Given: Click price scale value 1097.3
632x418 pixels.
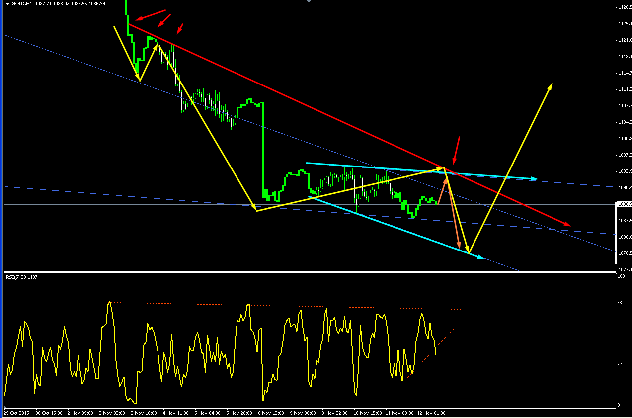Looking at the screenshot, I should pos(625,155).
